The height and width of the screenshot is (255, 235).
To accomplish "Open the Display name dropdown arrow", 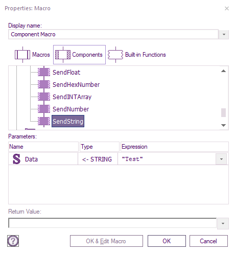I will [224, 34].
